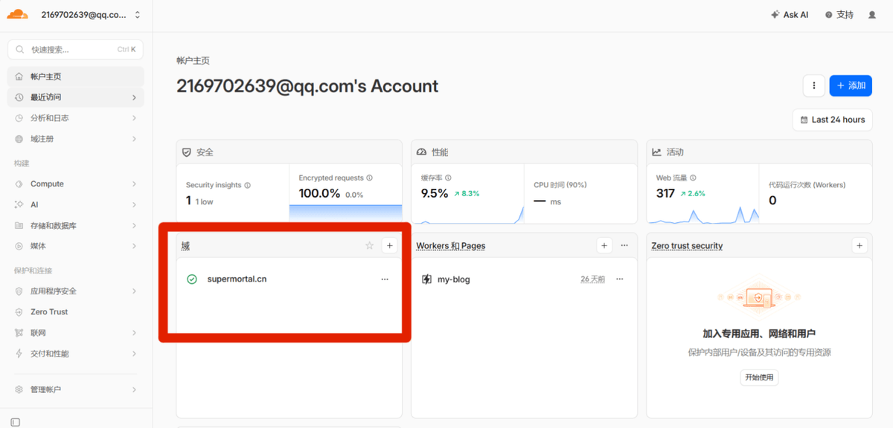Viewport: 893px width, 428px height.
Task: Click the 存储和数据库 sidebar icon
Action: (19, 225)
